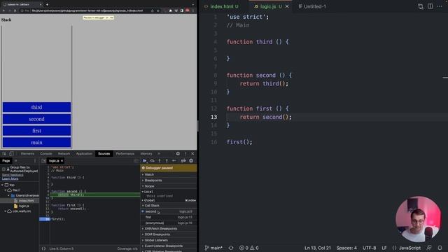
Task: Show more DevTools tabs chevron after Memory
Action: point(159,154)
